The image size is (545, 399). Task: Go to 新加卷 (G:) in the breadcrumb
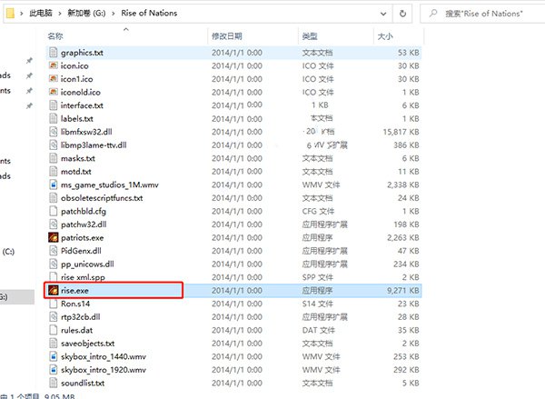point(86,14)
